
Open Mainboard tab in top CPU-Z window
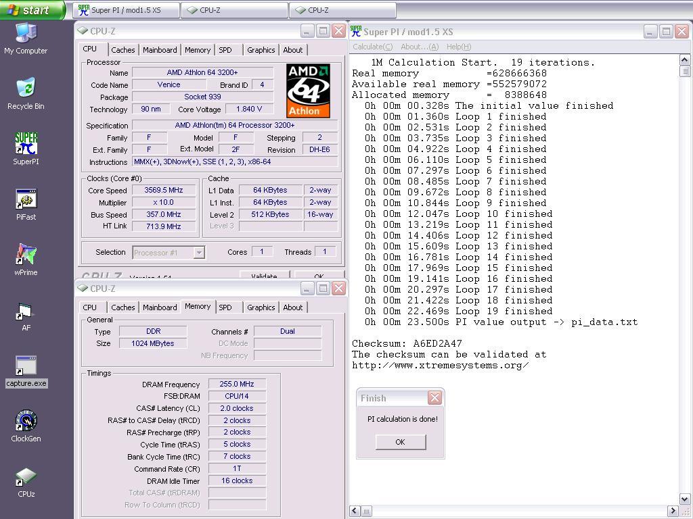[160, 50]
